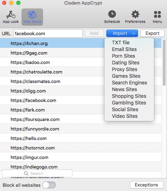This screenshot has height=191, width=167.
Task: Select the https://foursquare.com row
Action: (x=80, y=119)
